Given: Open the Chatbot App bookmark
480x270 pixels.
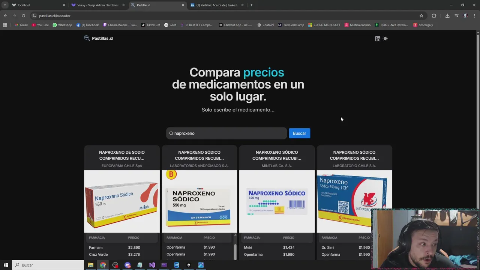Looking at the screenshot, I should (x=235, y=25).
